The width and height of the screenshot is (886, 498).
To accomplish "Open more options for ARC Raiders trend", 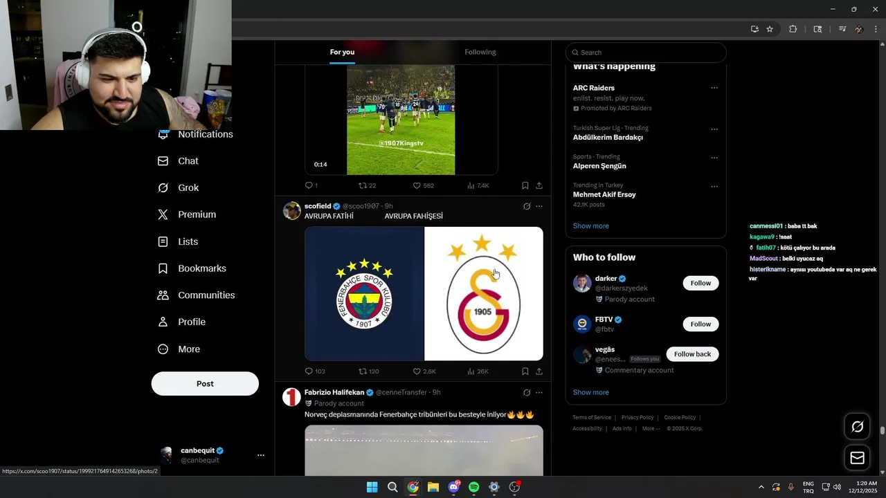I will pos(714,88).
